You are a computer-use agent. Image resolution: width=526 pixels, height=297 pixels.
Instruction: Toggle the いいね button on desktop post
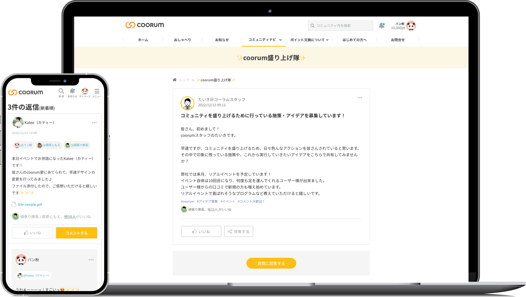(x=201, y=231)
